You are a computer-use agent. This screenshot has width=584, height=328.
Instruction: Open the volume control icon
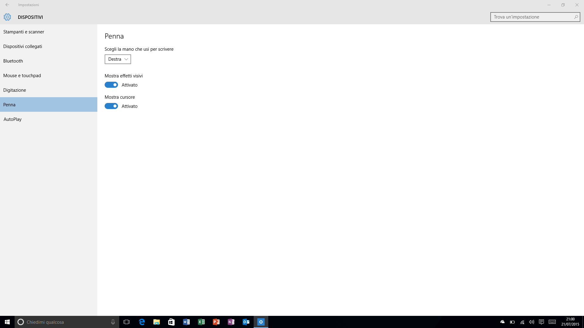tap(532, 322)
